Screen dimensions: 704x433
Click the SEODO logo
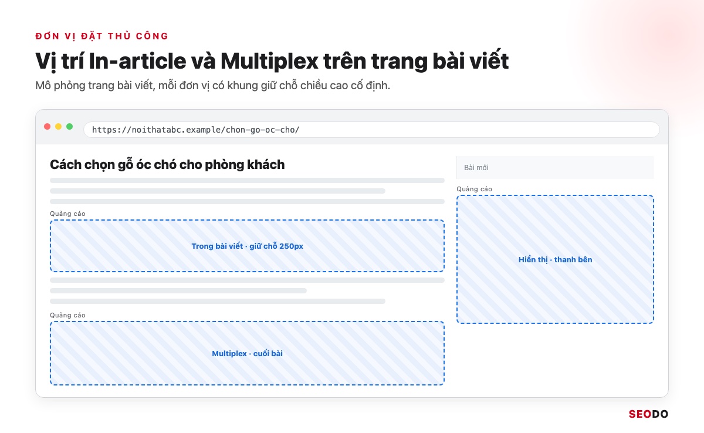[x=648, y=414]
